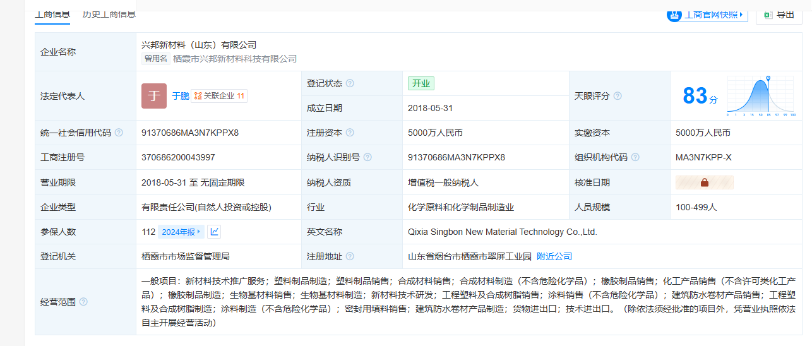Click the help icon next to 天眼评分
The width and height of the screenshot is (812, 346).
click(618, 96)
